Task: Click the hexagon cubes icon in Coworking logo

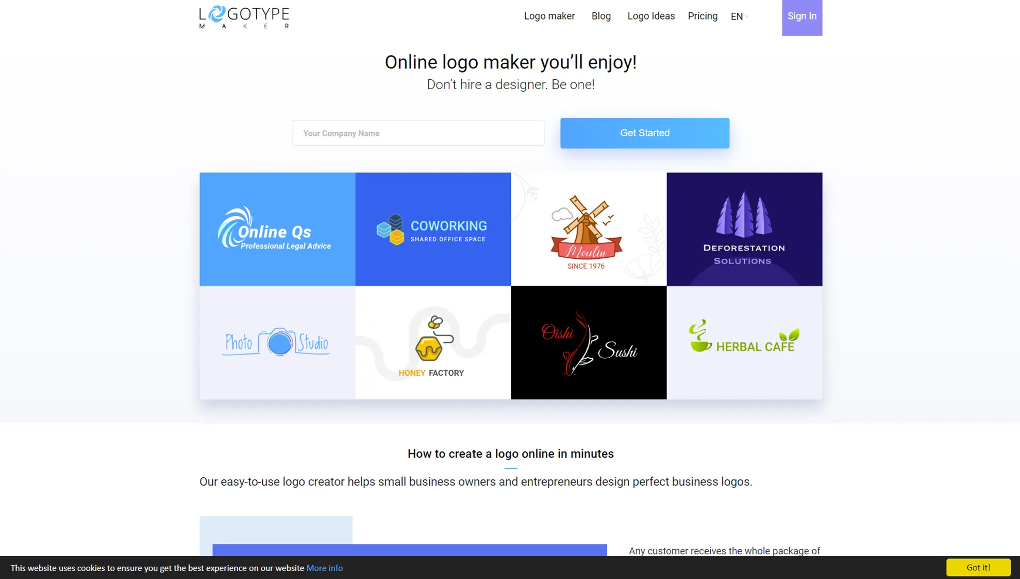Action: (x=390, y=230)
